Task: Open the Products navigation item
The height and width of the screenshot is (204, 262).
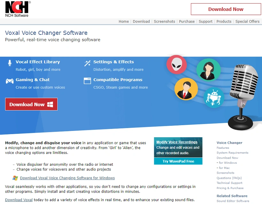Action: coord(224,21)
